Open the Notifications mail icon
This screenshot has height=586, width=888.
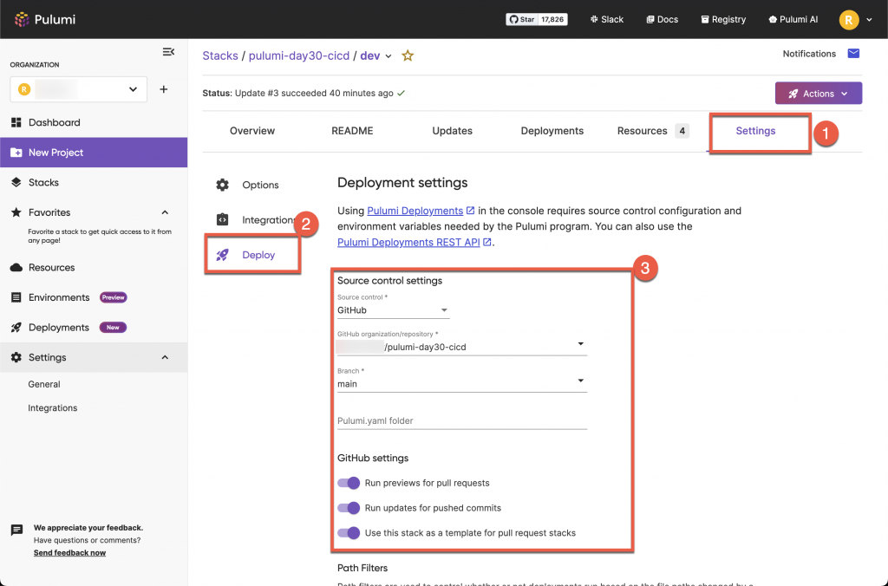(x=853, y=54)
